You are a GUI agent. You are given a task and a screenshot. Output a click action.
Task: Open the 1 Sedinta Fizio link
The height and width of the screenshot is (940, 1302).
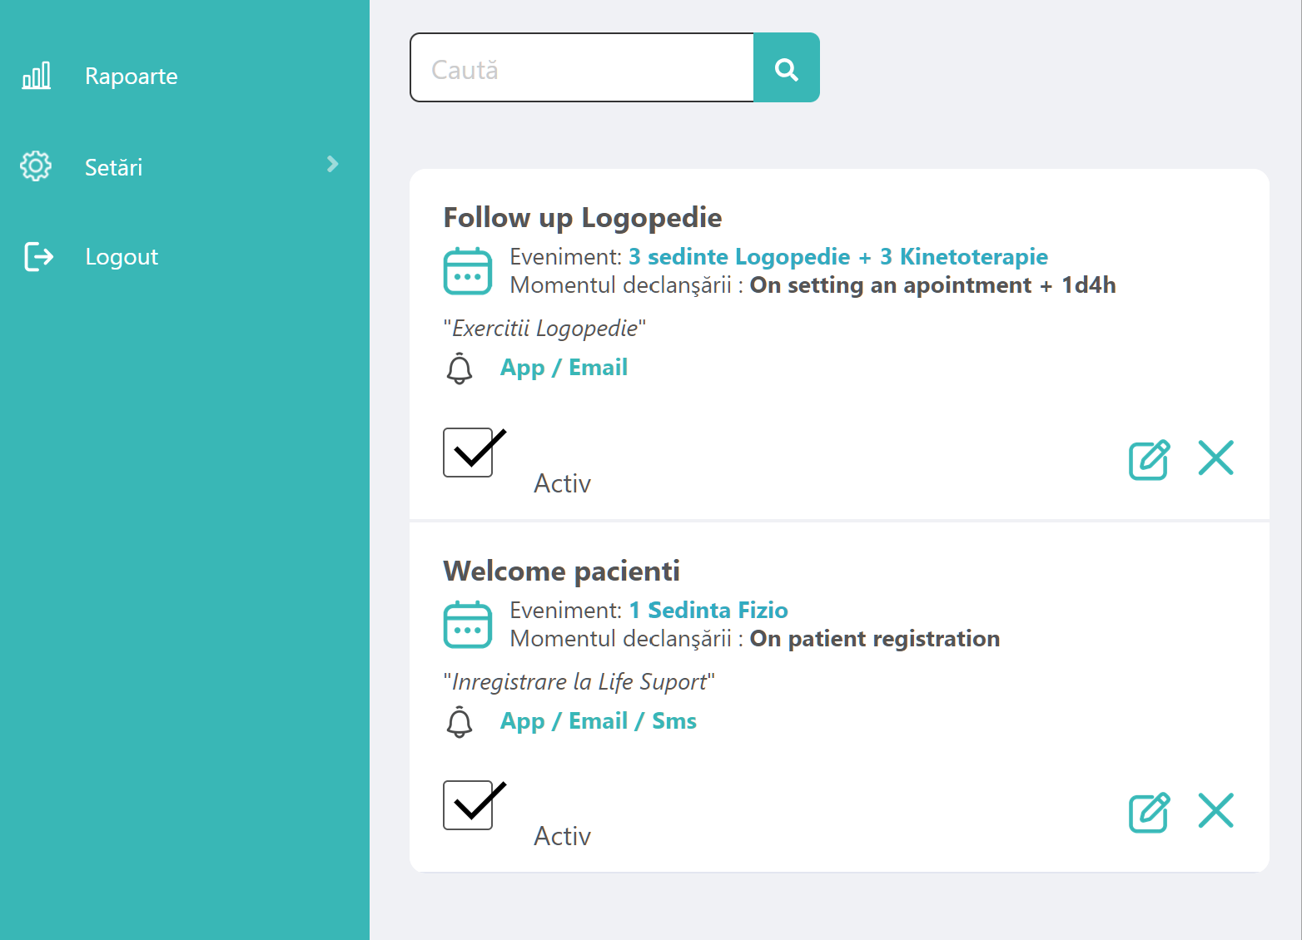(708, 611)
